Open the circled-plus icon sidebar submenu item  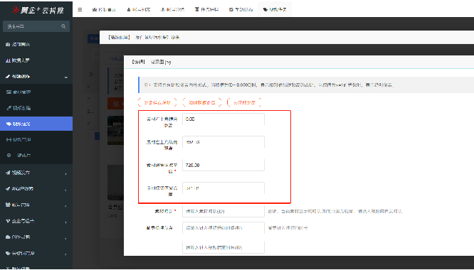(x=36, y=155)
